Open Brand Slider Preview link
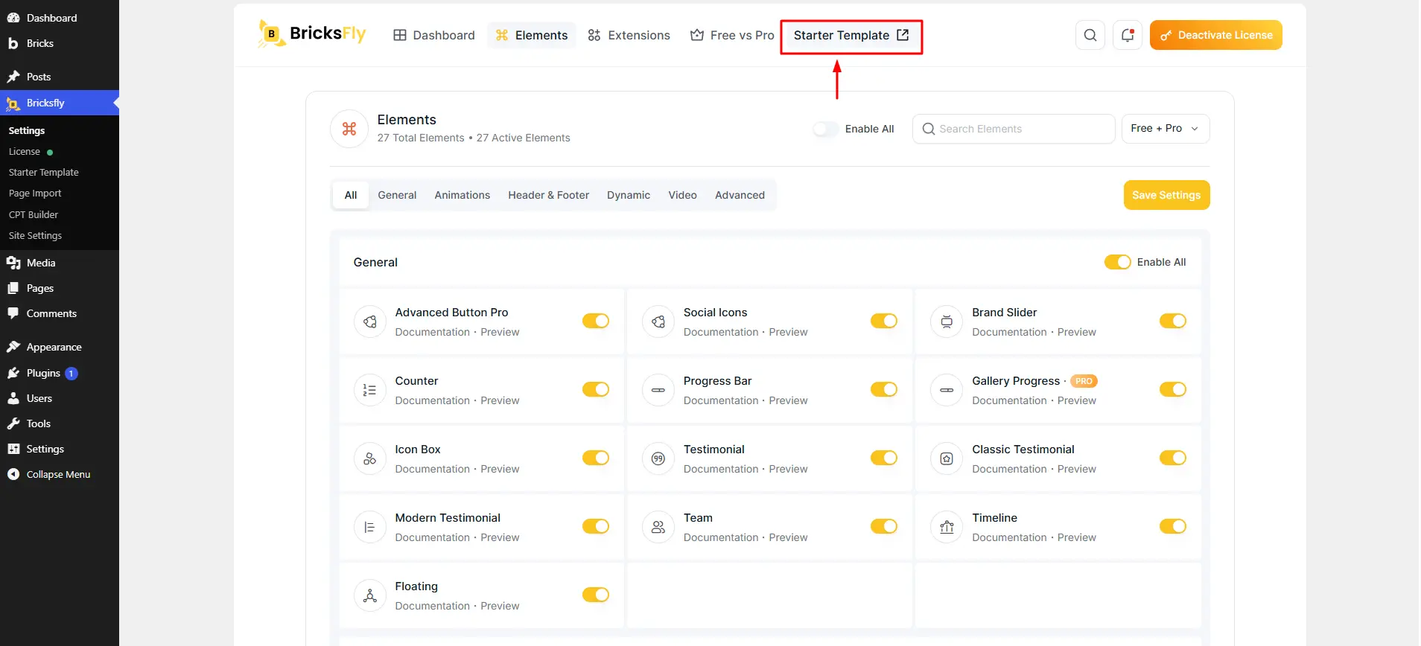 (1077, 332)
